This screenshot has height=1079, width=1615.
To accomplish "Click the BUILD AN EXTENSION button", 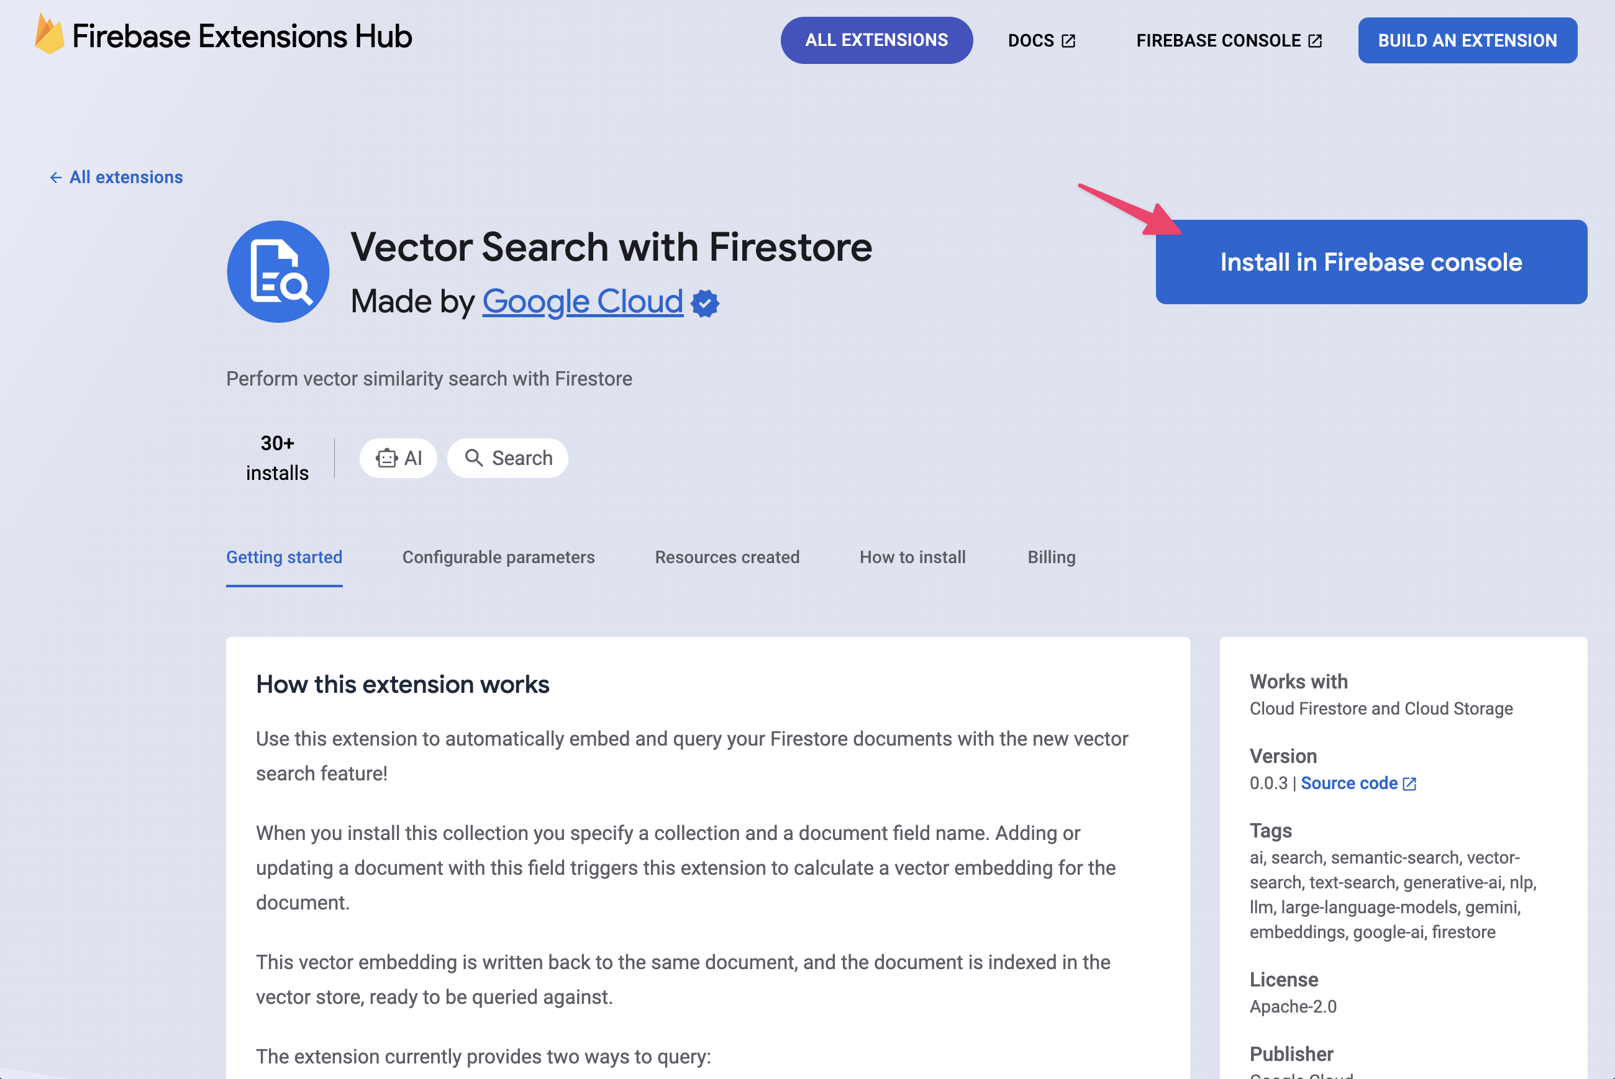I will 1467,40.
